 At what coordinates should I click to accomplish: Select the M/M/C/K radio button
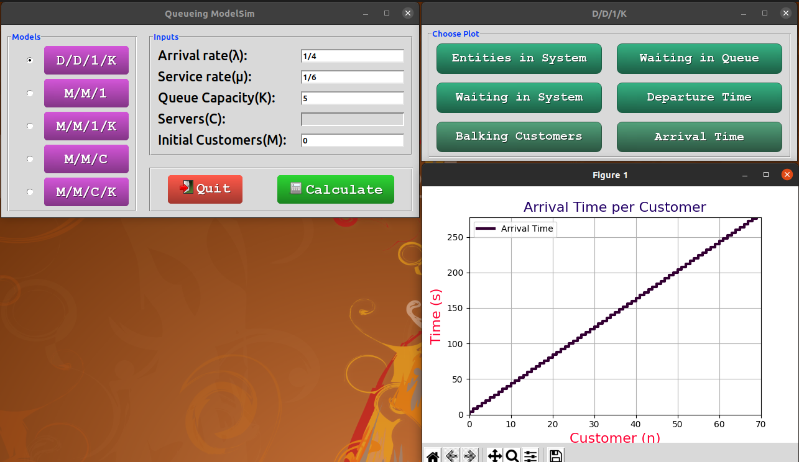30,192
